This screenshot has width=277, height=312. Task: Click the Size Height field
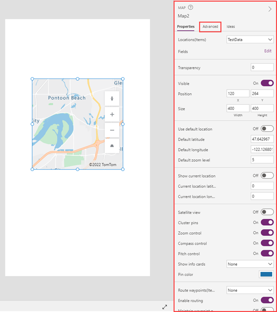coord(262,108)
